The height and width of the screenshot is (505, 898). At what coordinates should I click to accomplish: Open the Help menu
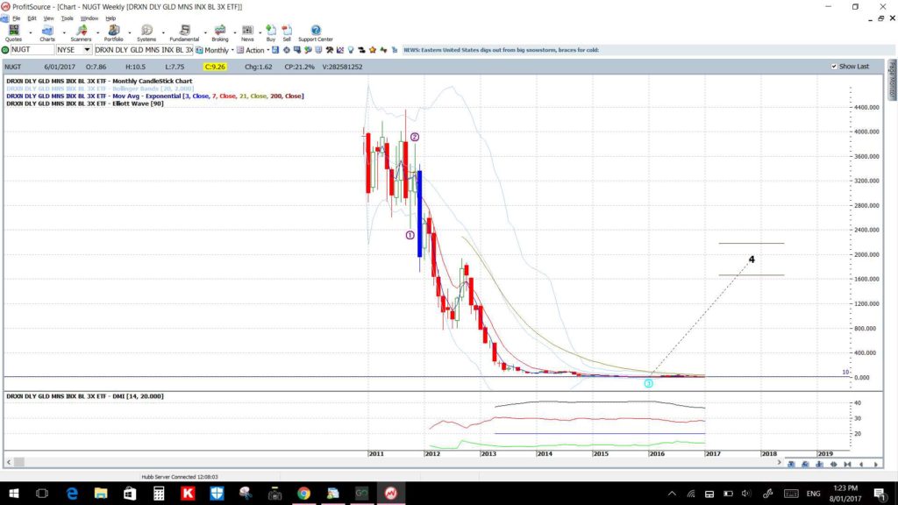click(110, 18)
